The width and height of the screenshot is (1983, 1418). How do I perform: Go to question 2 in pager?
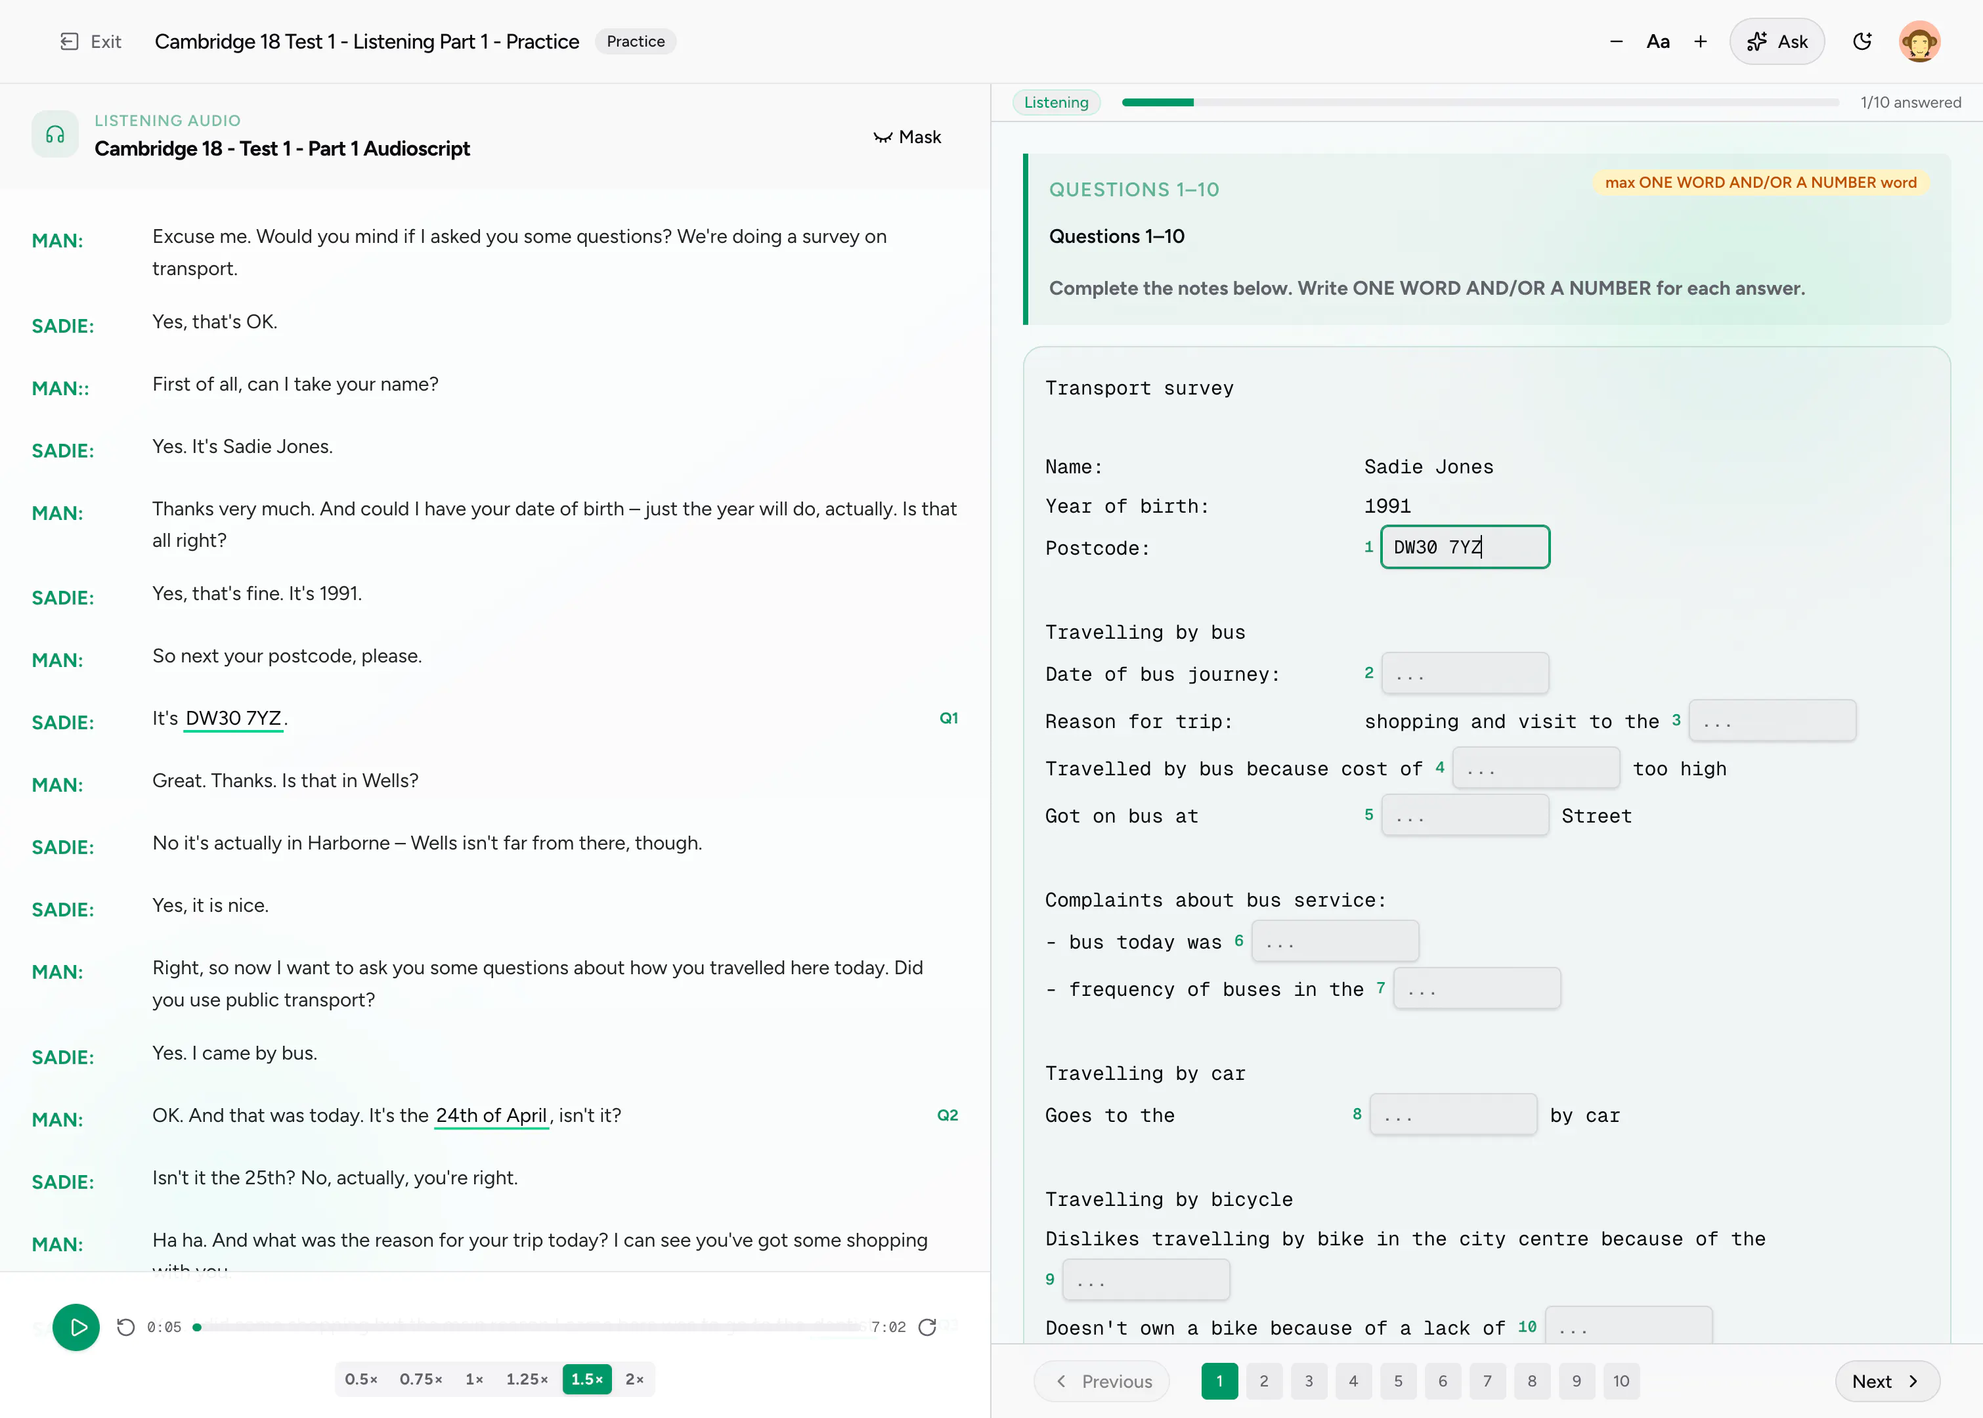click(1263, 1381)
